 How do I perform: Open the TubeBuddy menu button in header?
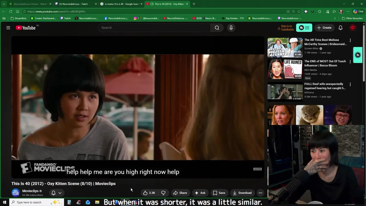(304, 28)
